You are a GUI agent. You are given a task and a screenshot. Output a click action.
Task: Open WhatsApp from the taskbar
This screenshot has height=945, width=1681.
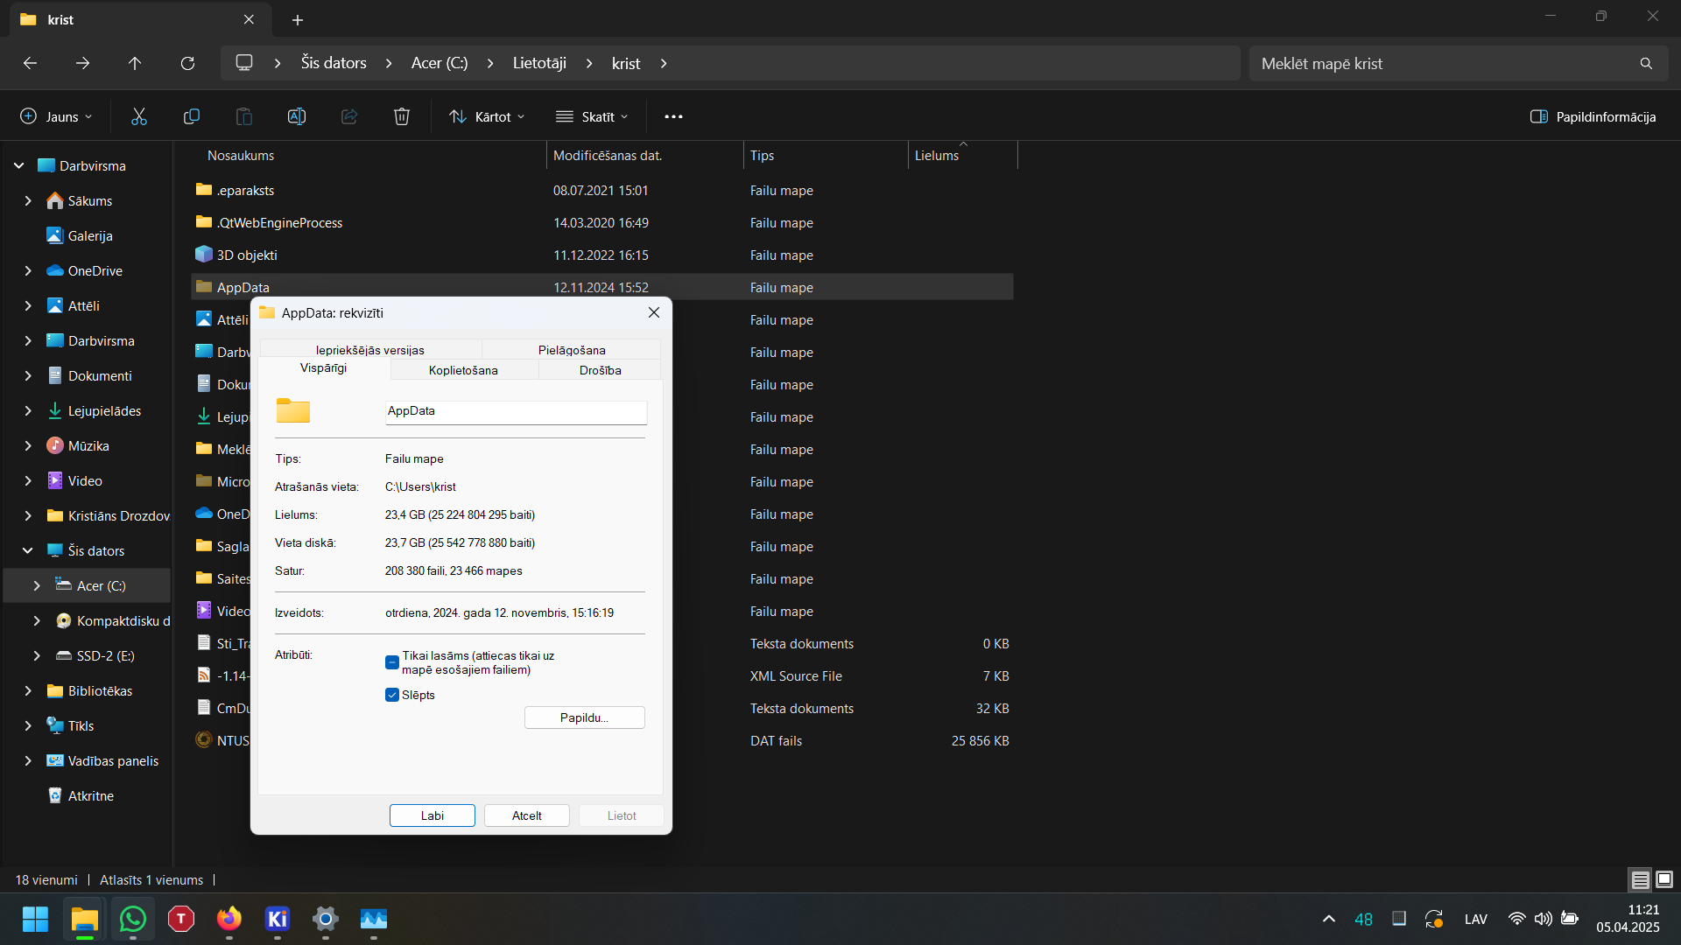[133, 919]
